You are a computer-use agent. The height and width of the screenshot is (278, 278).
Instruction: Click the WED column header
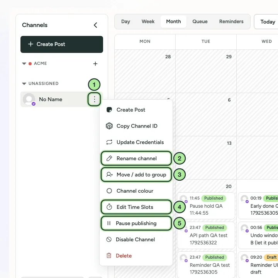pos(266,41)
